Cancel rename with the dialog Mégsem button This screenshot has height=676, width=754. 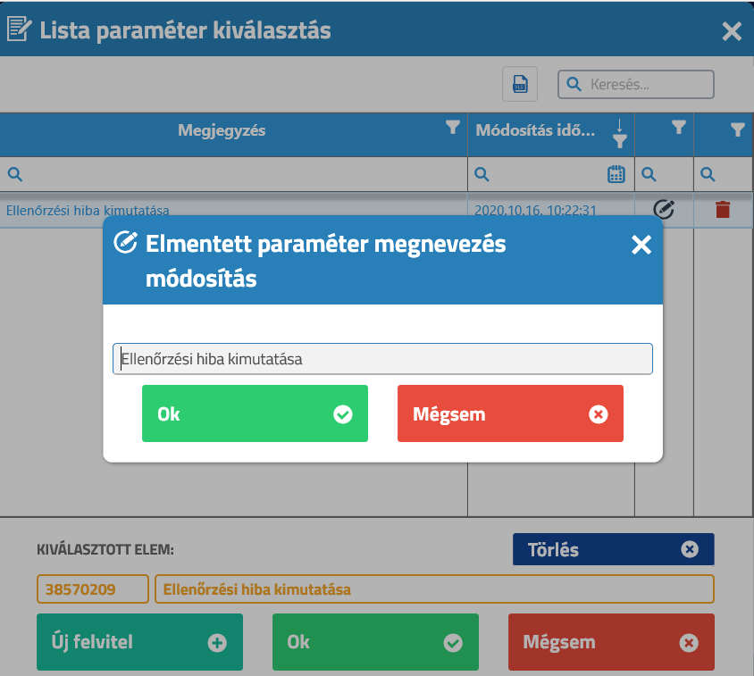[510, 413]
